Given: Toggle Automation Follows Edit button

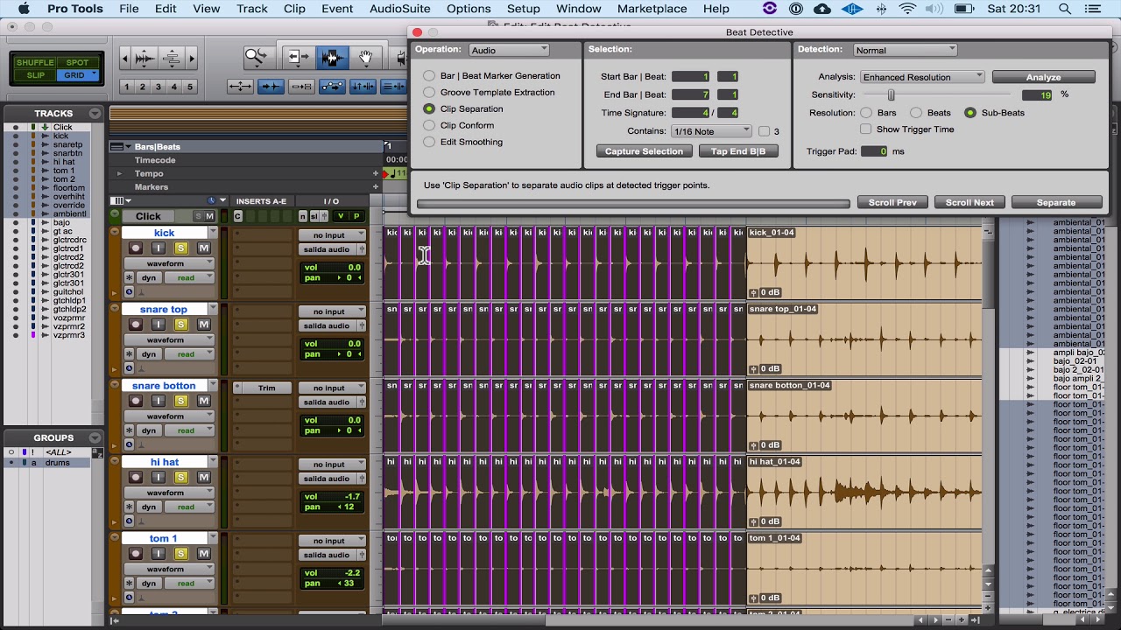Looking at the screenshot, I should pyautogui.click(x=332, y=87).
